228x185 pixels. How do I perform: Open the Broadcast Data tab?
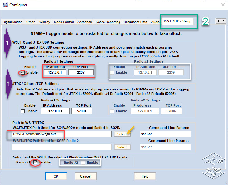tap(135, 22)
